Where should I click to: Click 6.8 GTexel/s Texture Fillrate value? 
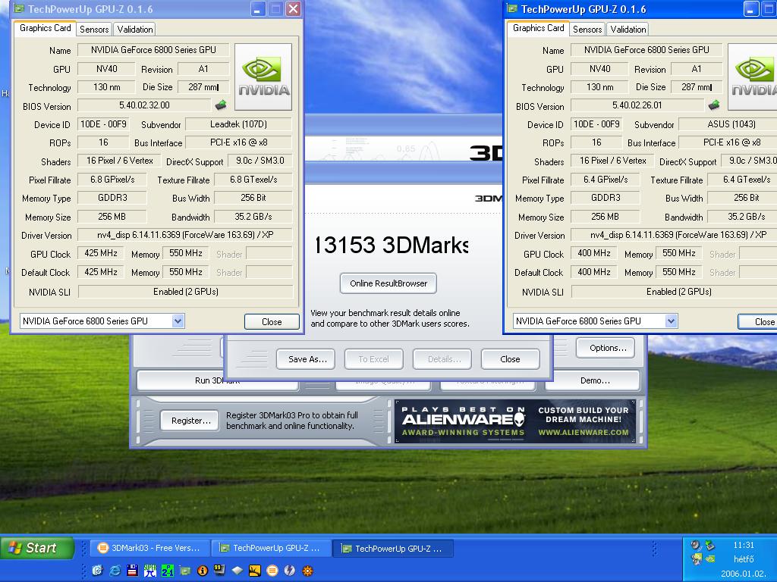(x=253, y=180)
